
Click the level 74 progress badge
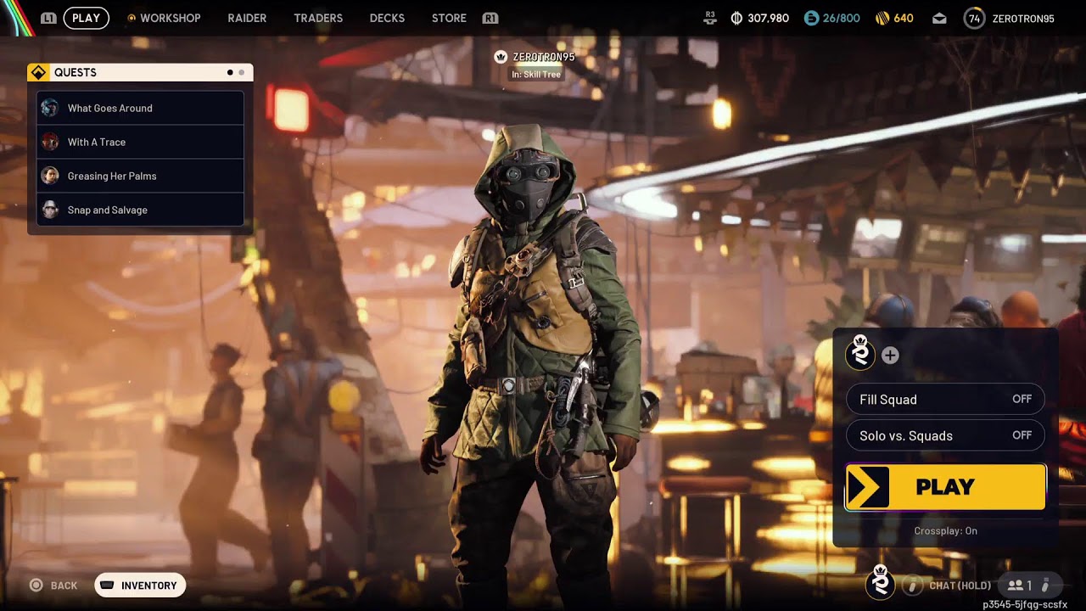(974, 18)
